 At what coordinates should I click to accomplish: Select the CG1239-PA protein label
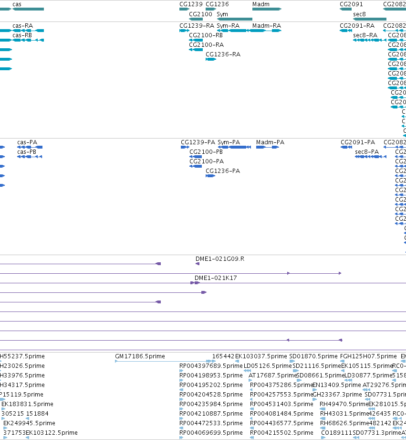pyautogui.click(x=198, y=142)
